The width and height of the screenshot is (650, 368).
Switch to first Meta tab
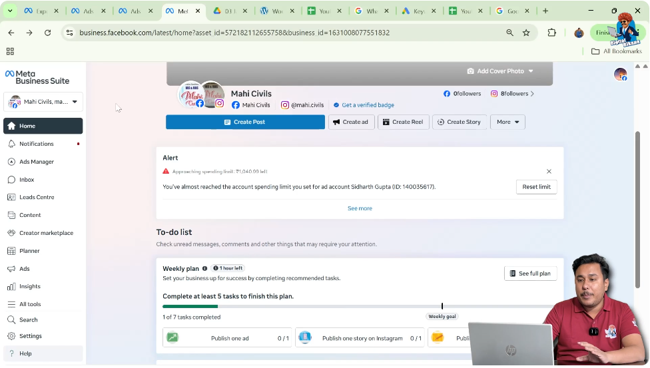pyautogui.click(x=41, y=11)
